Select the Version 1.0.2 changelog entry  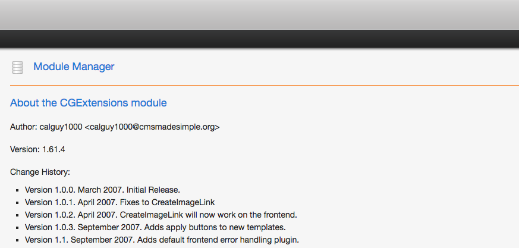point(161,215)
